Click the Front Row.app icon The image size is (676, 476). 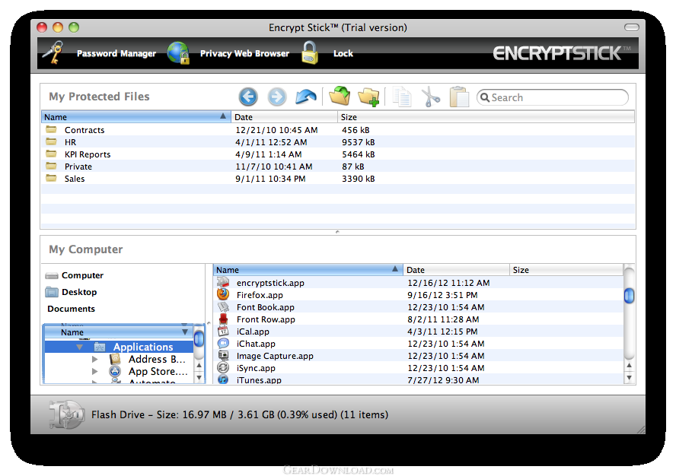223,319
